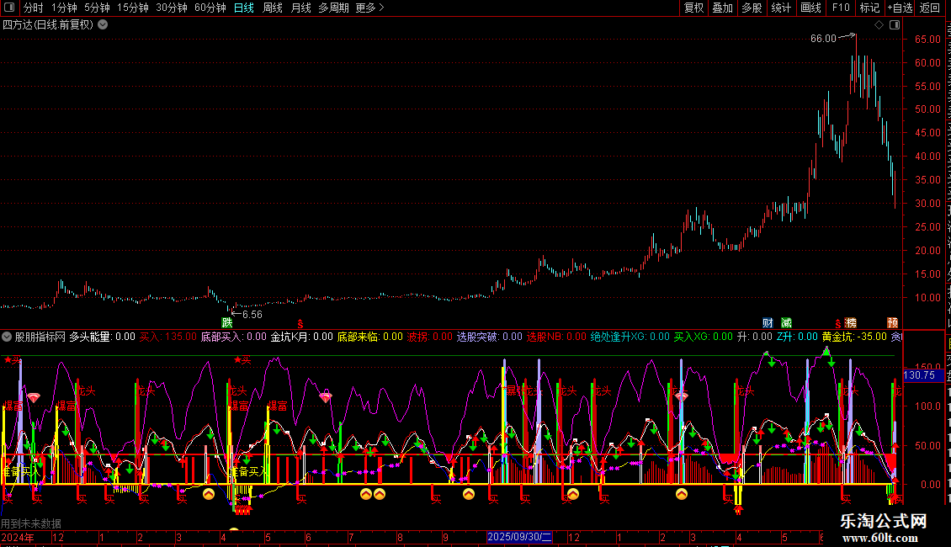Click the 用到未来数据 notice text
The image size is (951, 547).
pyautogui.click(x=31, y=523)
